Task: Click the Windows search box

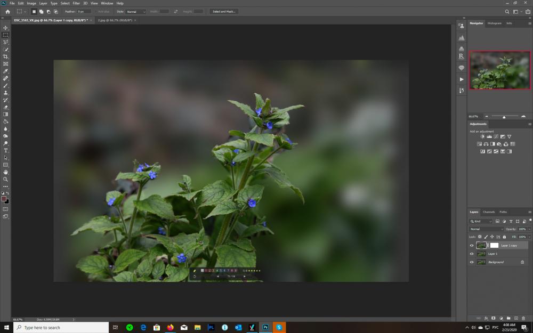Action: 61,328
